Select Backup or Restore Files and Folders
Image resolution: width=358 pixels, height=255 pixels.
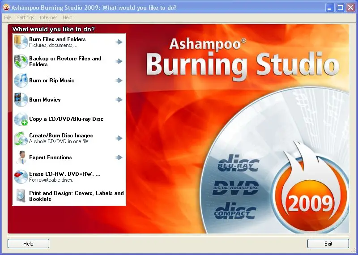[65, 61]
